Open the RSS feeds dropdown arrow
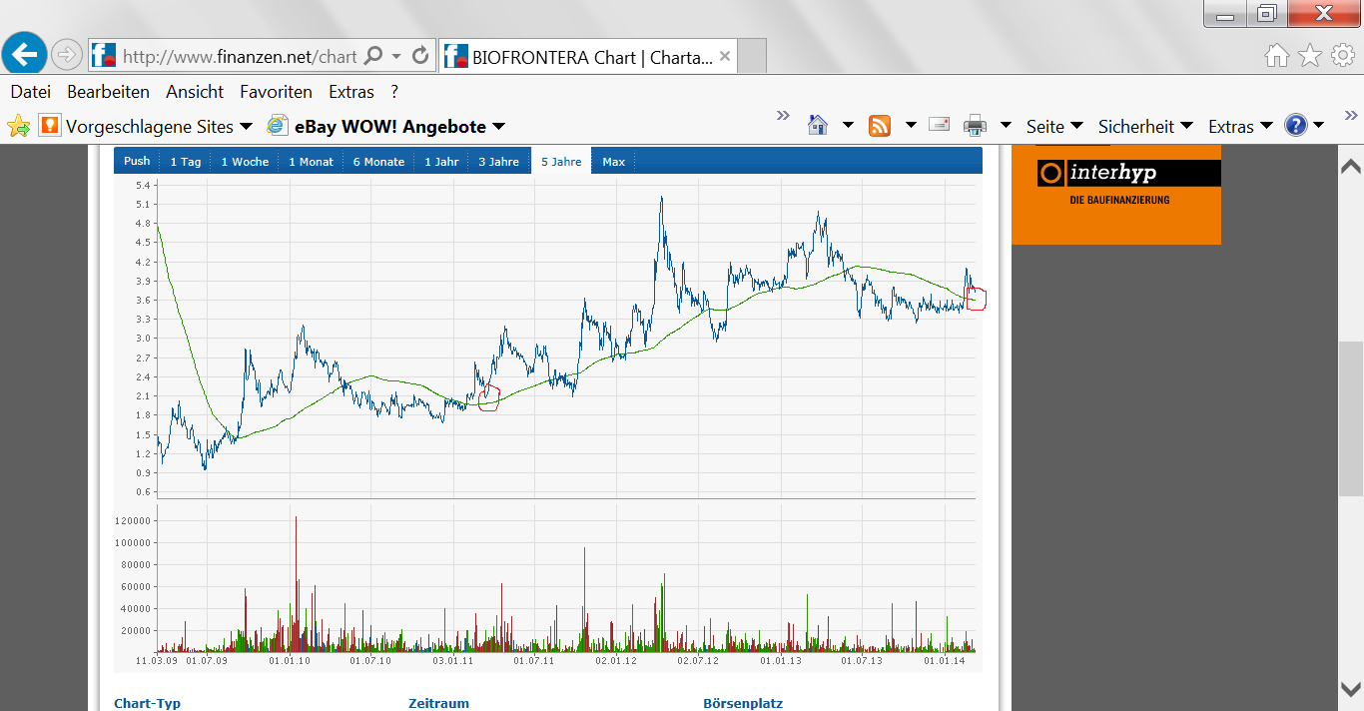Viewport: 1364px width, 711px height. (x=911, y=126)
